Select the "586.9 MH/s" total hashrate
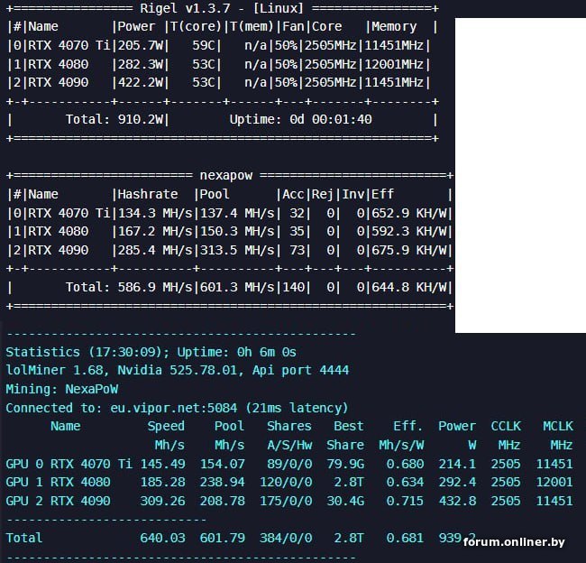The image size is (586, 563). (x=155, y=287)
